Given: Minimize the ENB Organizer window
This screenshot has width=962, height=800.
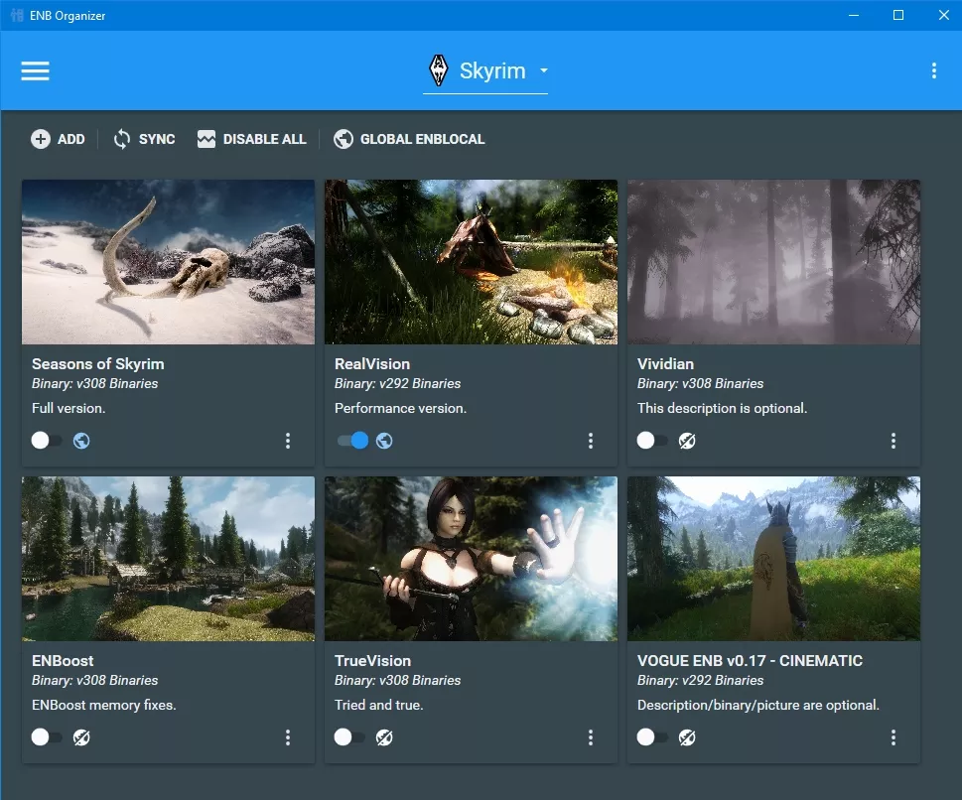Looking at the screenshot, I should [854, 15].
